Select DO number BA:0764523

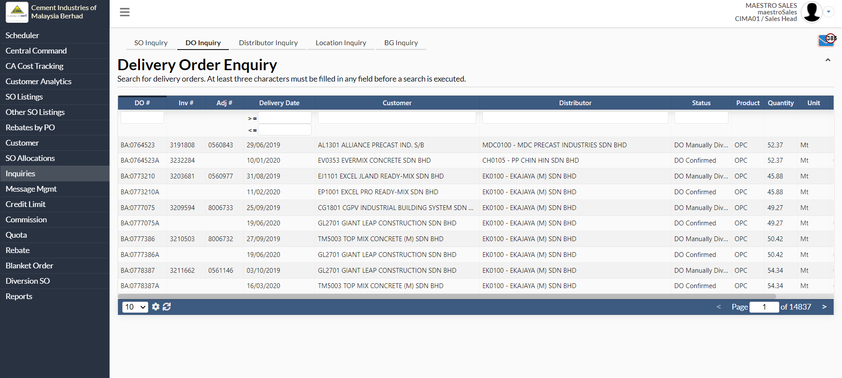tap(138, 145)
